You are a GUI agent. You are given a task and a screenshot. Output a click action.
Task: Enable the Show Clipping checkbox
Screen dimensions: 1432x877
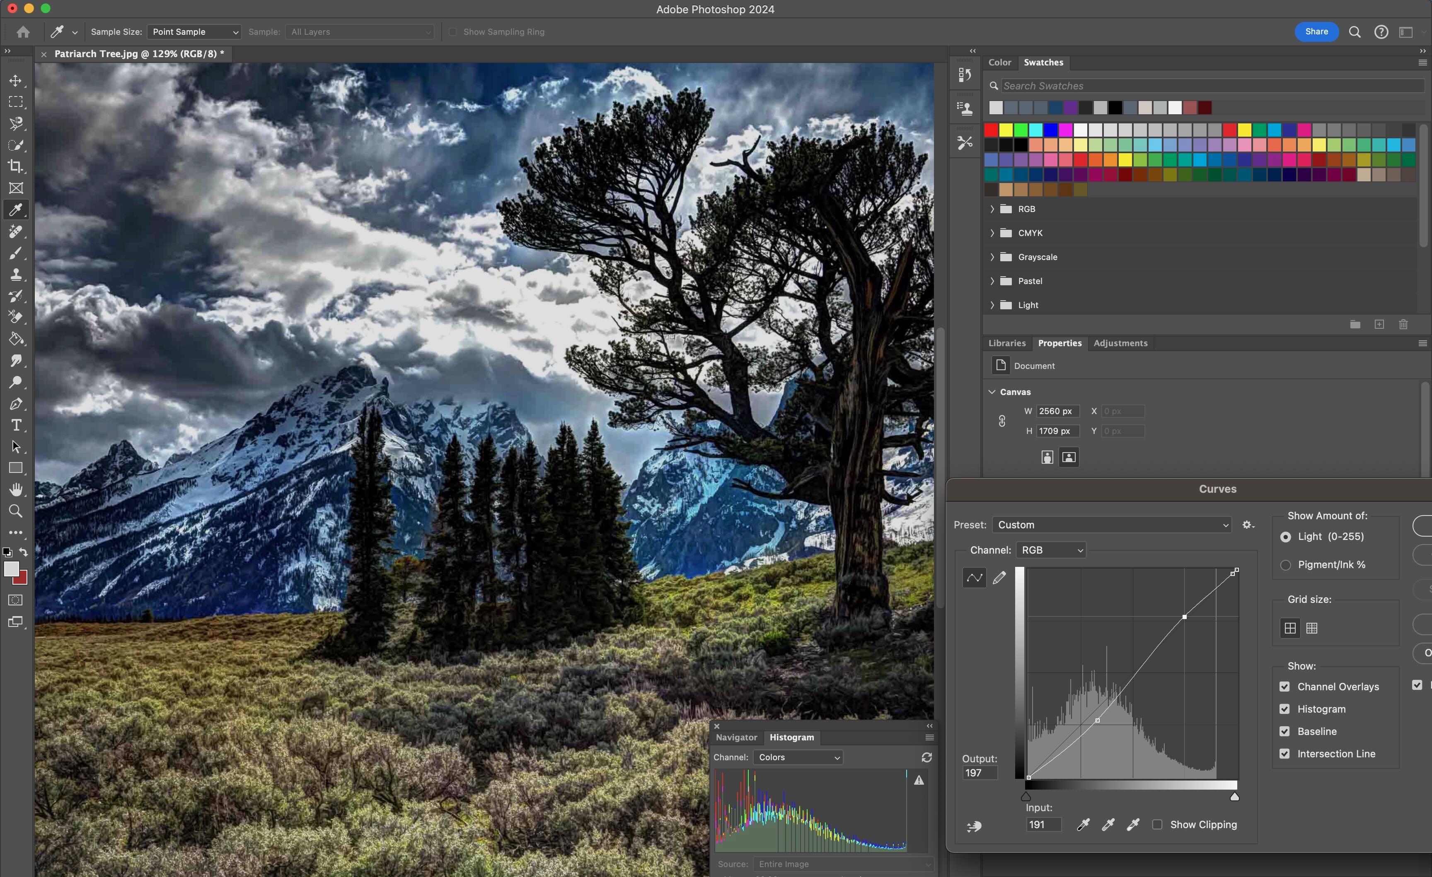click(x=1157, y=825)
